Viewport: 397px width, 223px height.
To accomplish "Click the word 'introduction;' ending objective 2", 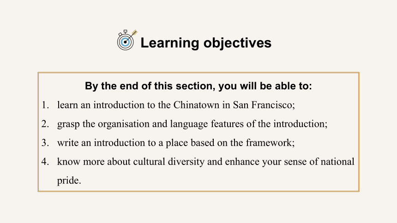I will (x=301, y=124).
